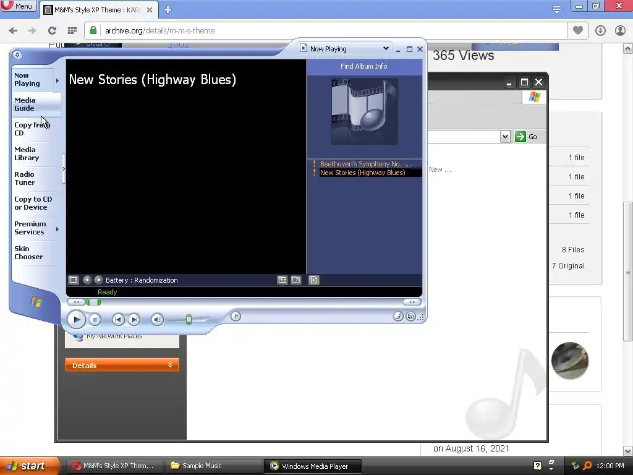Collapse the taskbar handle beside Radio Tuner
Screen dimensions: 633x475
[64, 169]
